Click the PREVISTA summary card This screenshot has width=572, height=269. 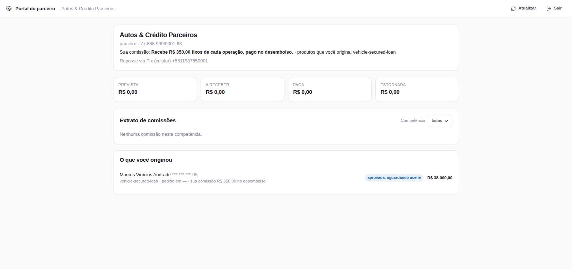click(155, 89)
